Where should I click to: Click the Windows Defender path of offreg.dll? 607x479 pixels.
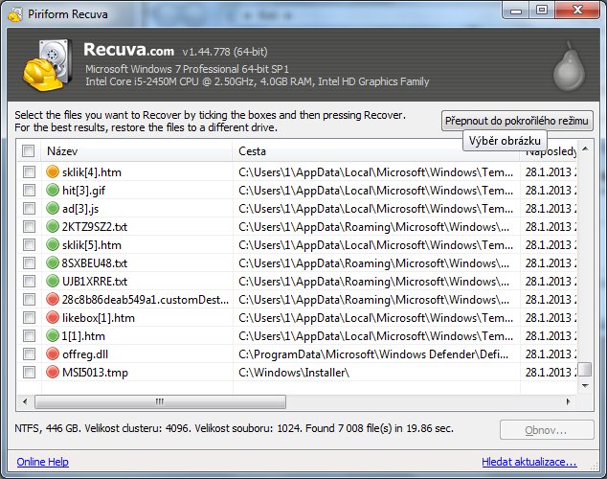coord(373,354)
